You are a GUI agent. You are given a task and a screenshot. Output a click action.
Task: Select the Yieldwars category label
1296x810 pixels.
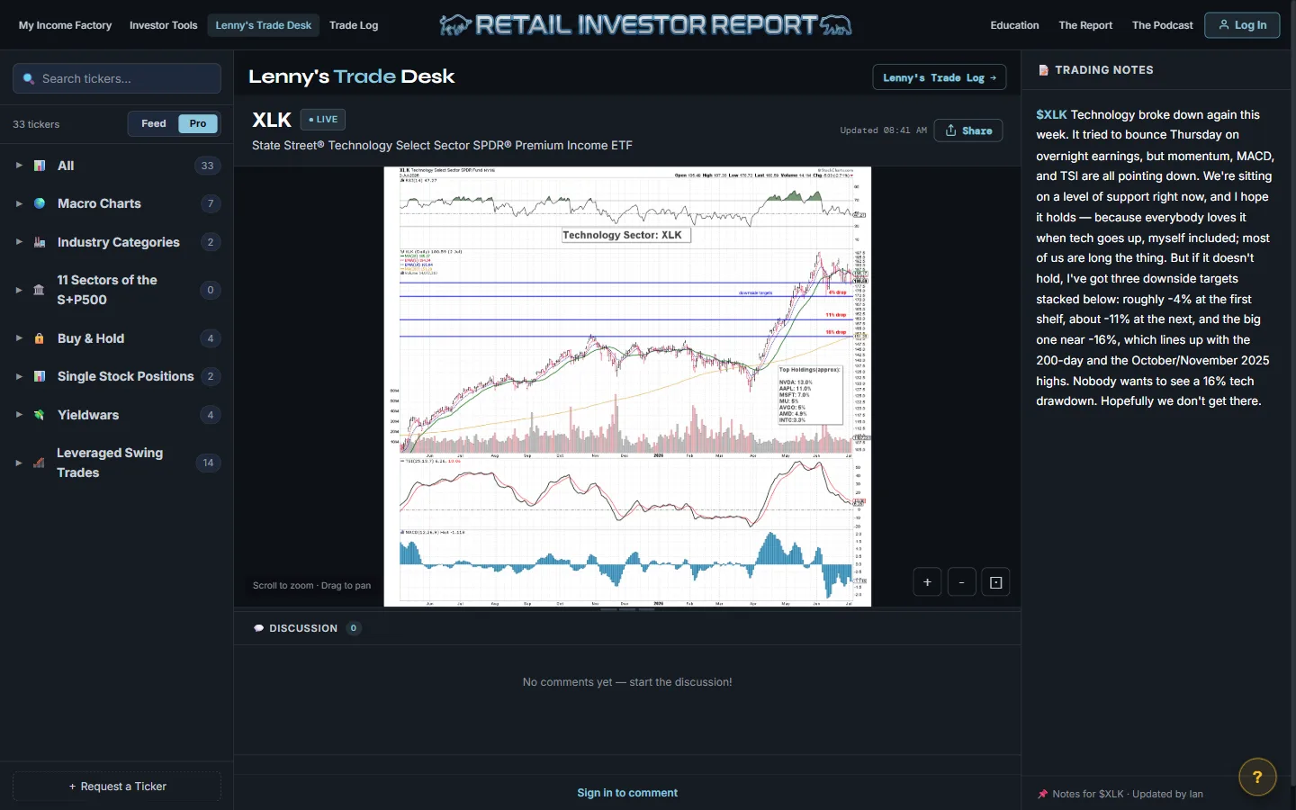88,415
